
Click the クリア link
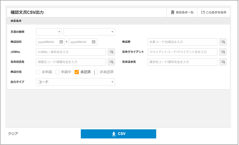[x=13, y=134]
